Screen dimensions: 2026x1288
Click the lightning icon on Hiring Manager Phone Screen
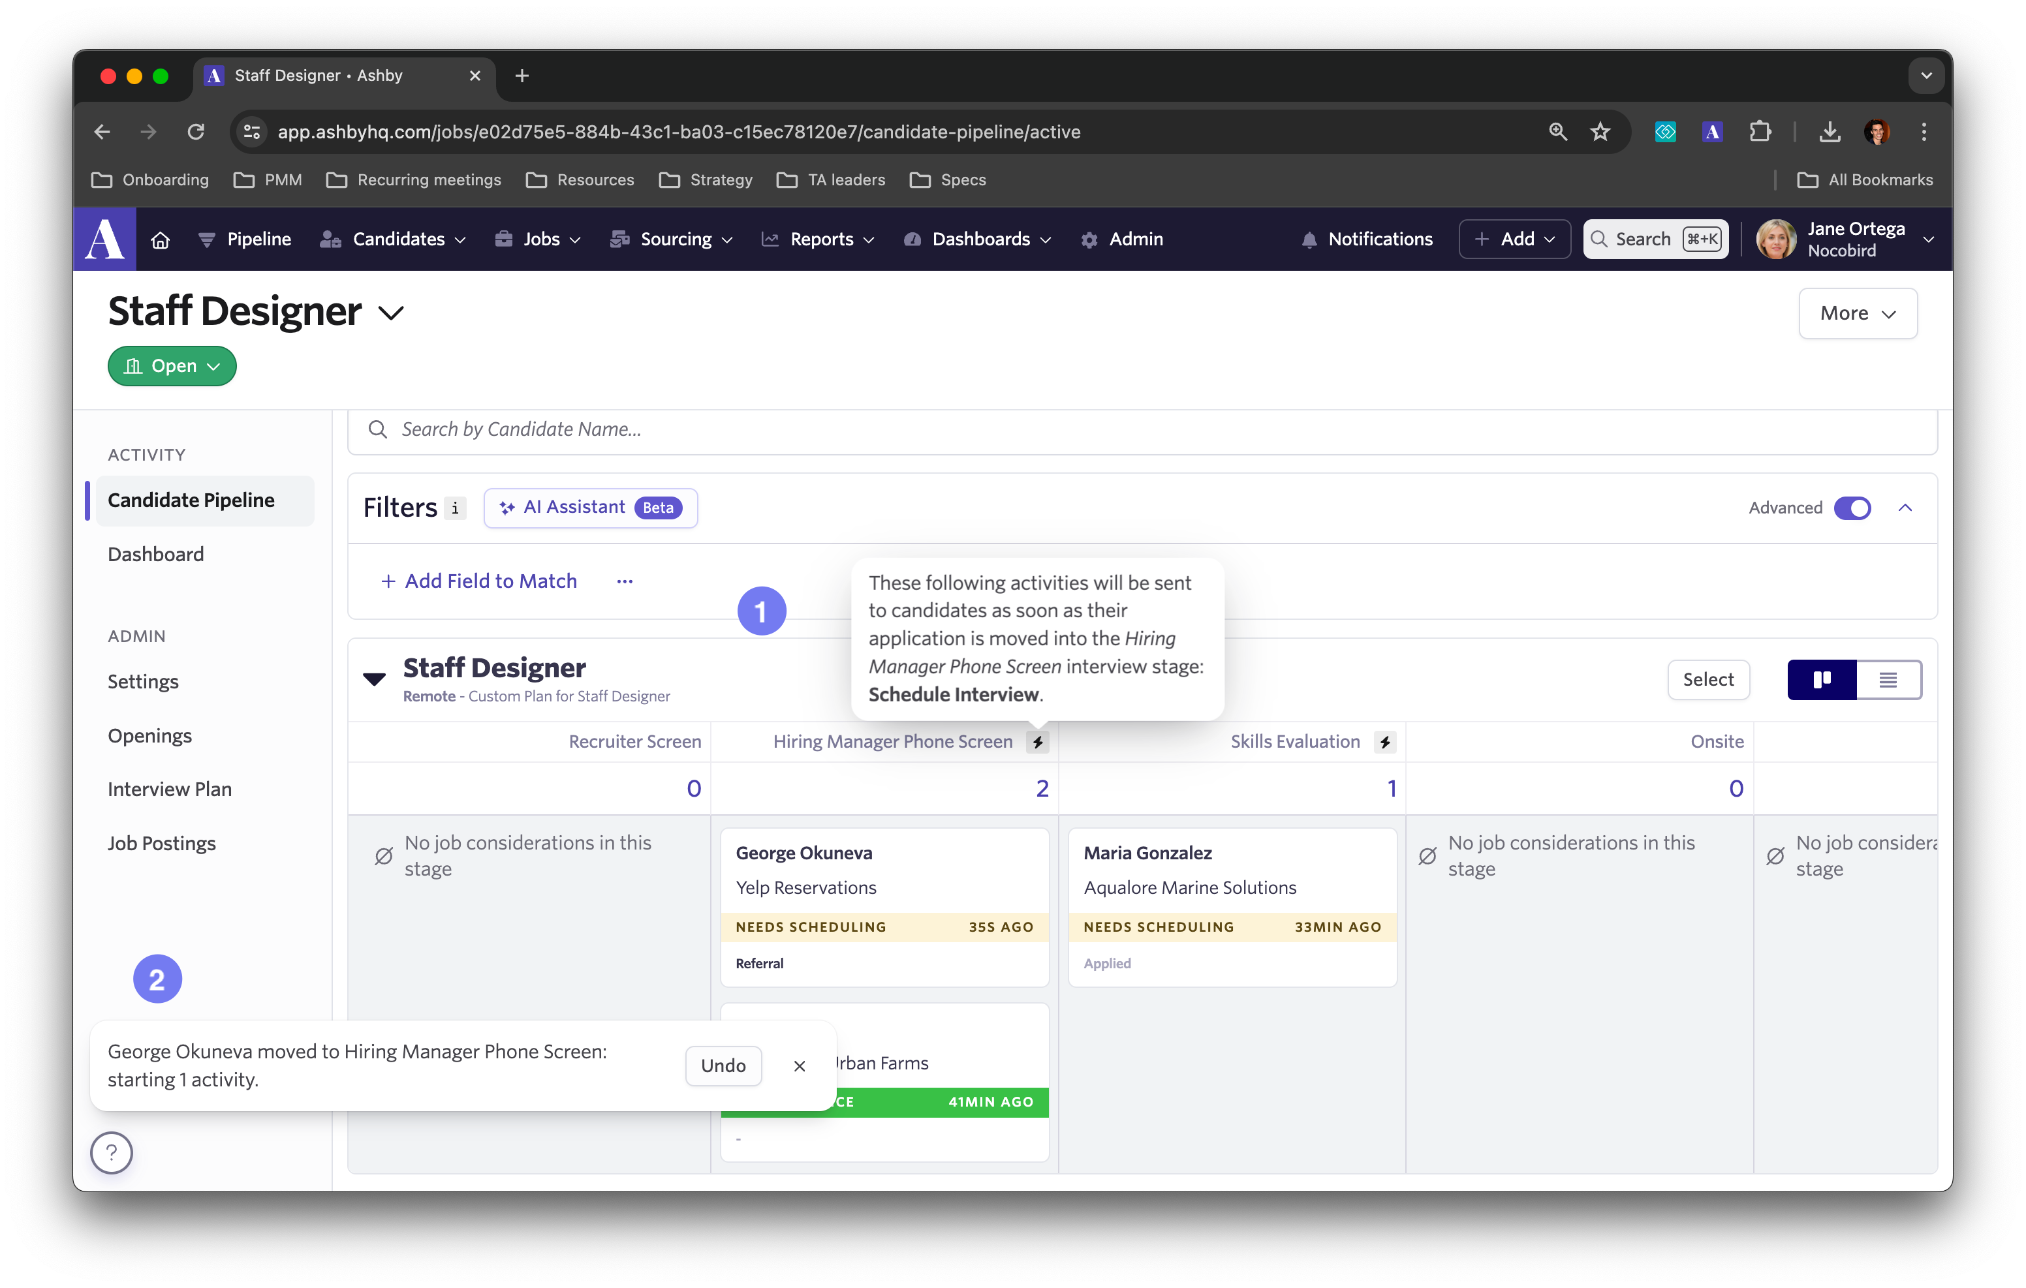tap(1037, 742)
